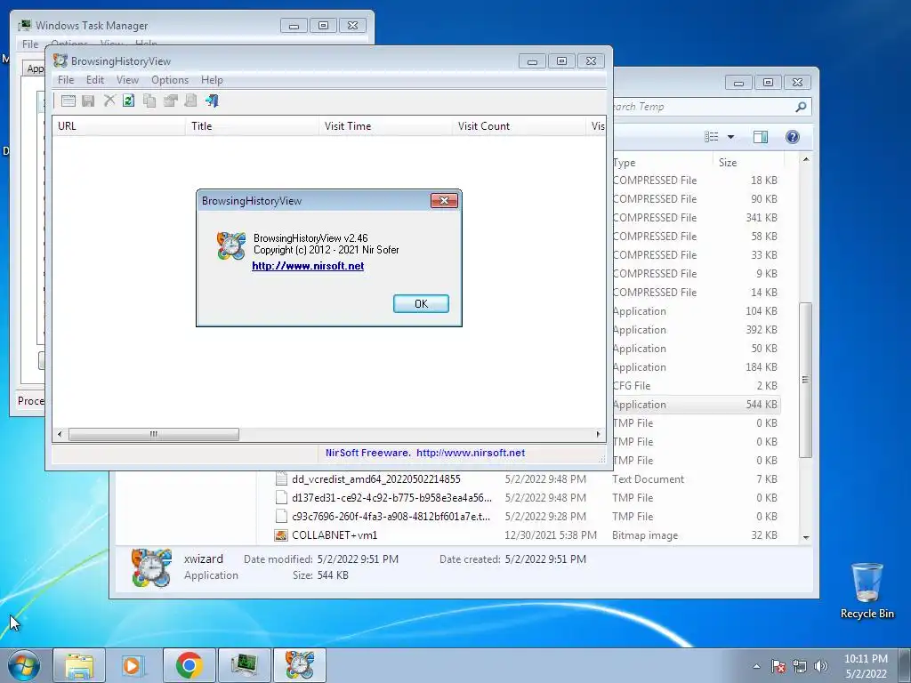Click the blue Help icon in Explorer

[792, 136]
